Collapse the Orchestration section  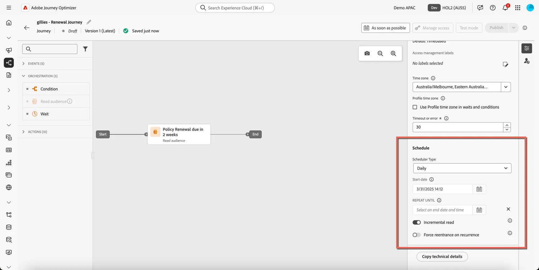pos(23,76)
